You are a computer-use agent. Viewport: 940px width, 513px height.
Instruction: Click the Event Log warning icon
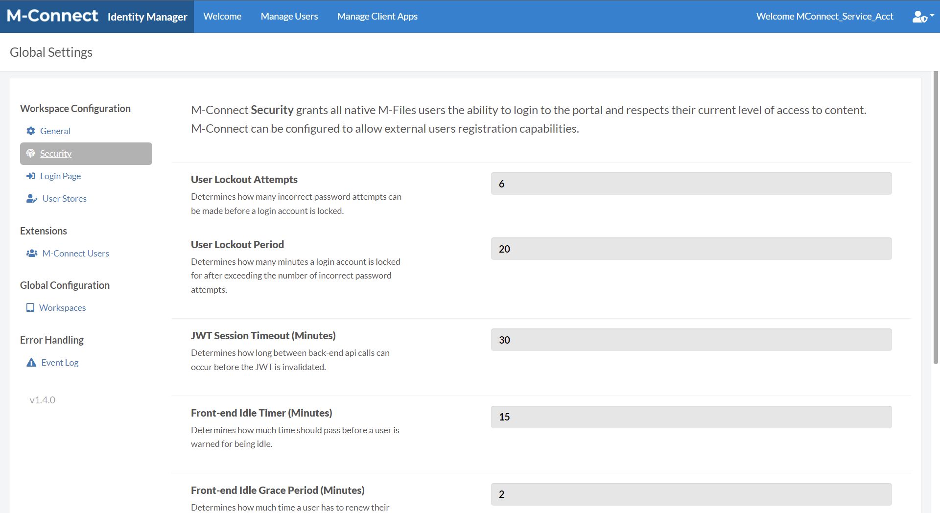pyautogui.click(x=31, y=362)
